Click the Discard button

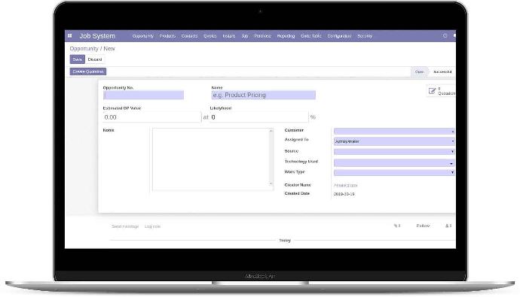coord(95,59)
